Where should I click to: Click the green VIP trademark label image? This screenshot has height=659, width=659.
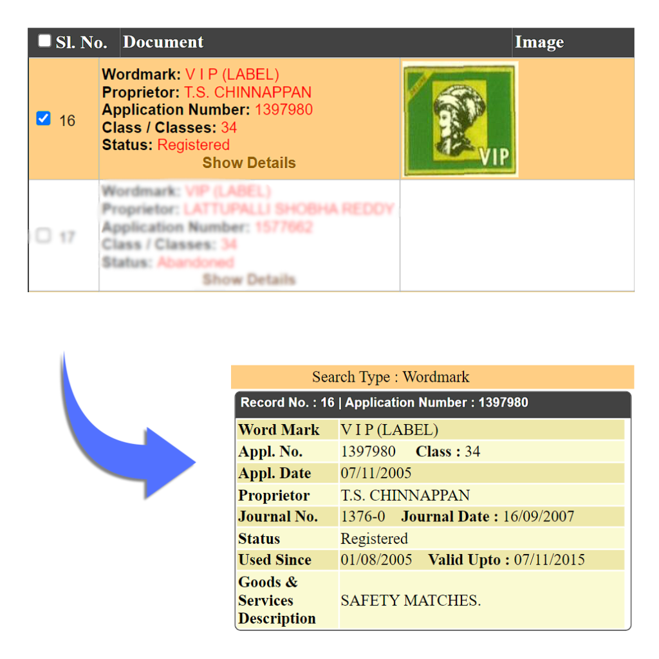click(460, 119)
